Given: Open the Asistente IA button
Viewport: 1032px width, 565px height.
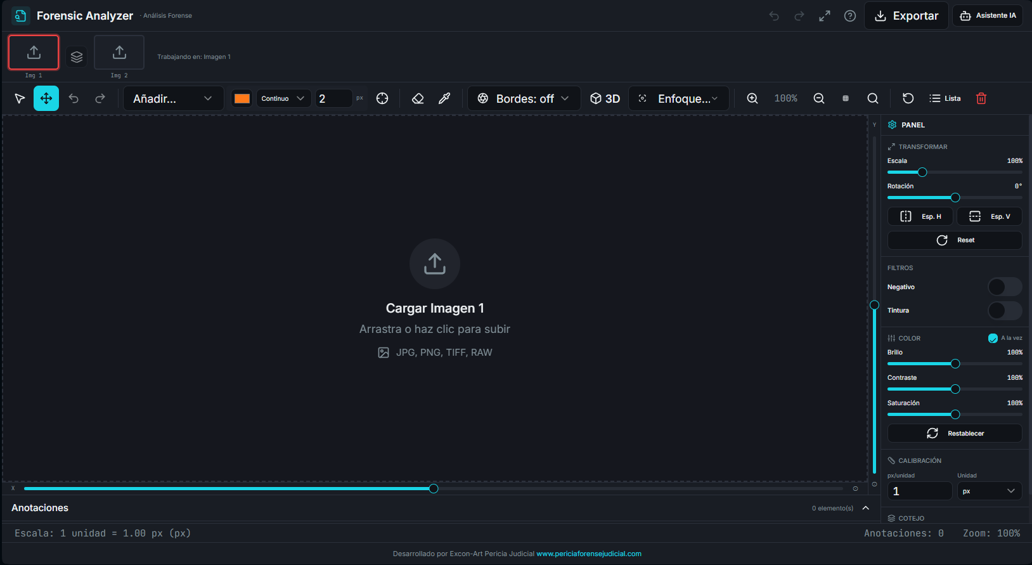Looking at the screenshot, I should coord(988,16).
